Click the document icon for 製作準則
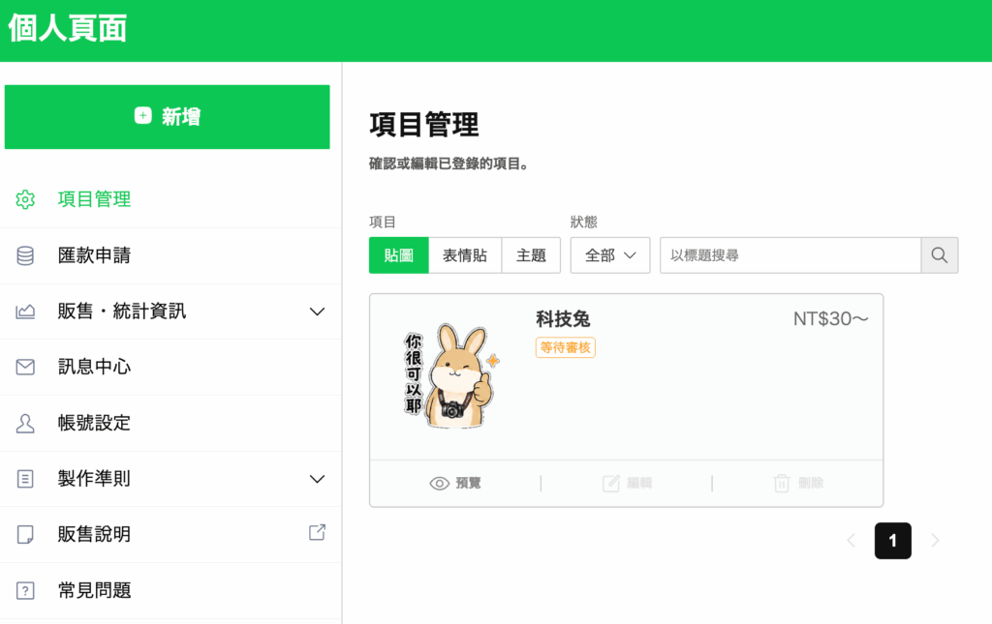The width and height of the screenshot is (992, 624). pos(25,479)
